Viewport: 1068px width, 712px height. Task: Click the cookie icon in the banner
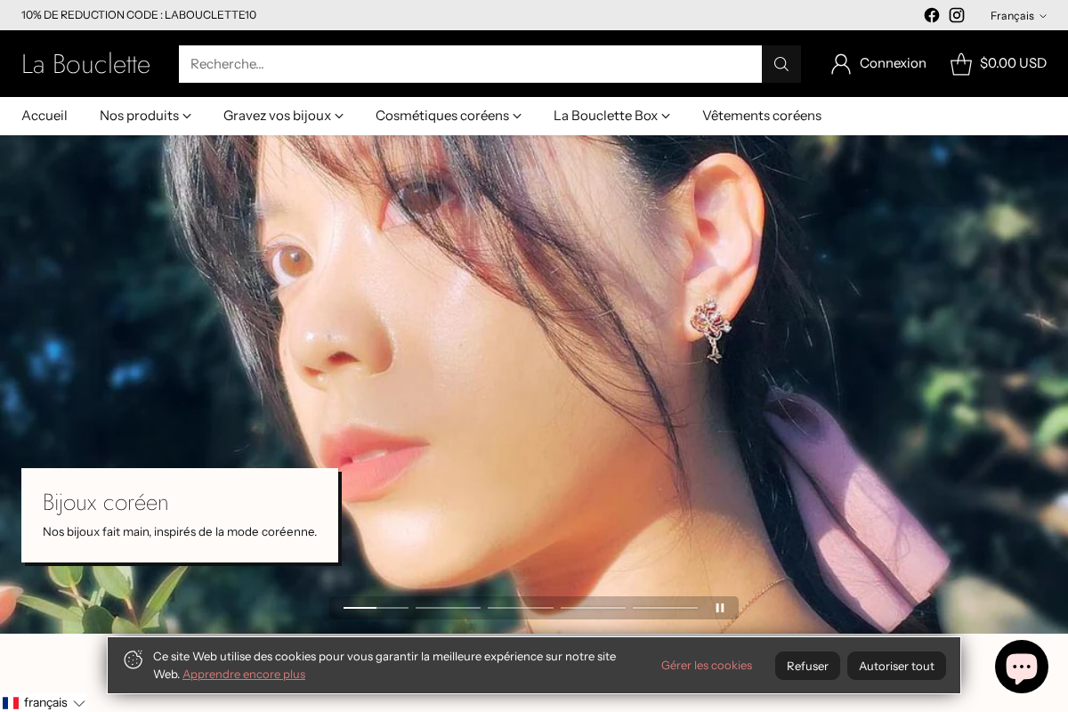point(133,659)
